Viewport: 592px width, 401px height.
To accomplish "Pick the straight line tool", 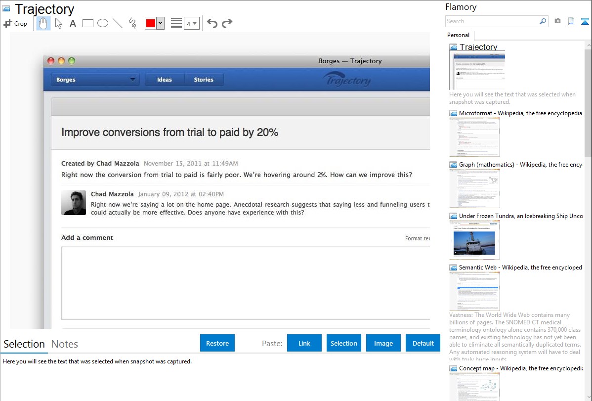I will 118,23.
